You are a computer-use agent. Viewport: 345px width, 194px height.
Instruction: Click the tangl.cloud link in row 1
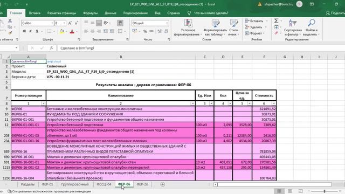click(54, 61)
